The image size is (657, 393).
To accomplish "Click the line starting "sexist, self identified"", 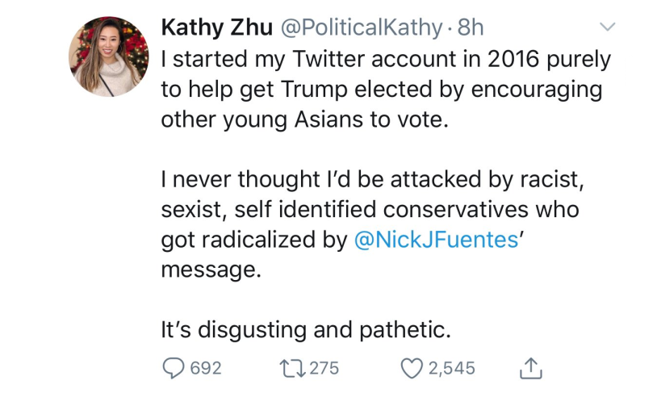I will (370, 209).
